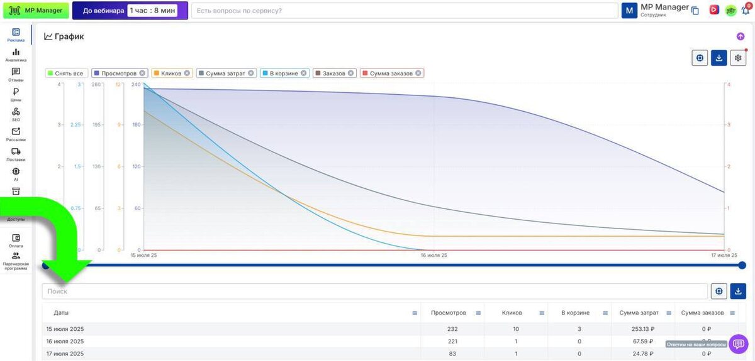Remove В корзине series with x

(304, 73)
